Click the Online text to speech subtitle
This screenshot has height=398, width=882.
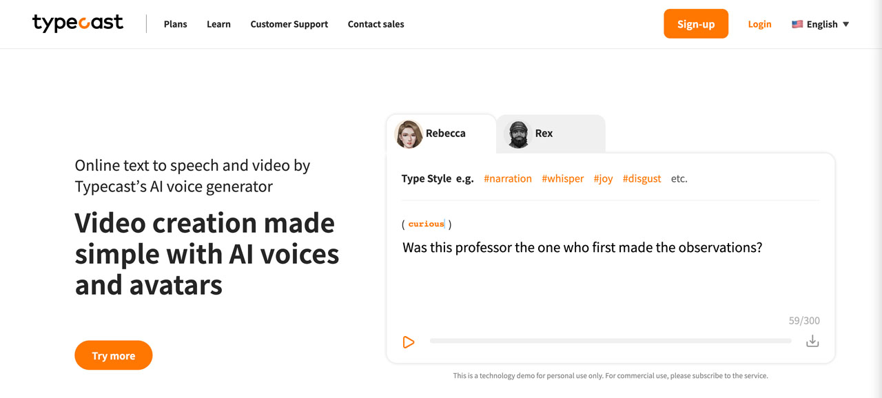[x=193, y=176]
